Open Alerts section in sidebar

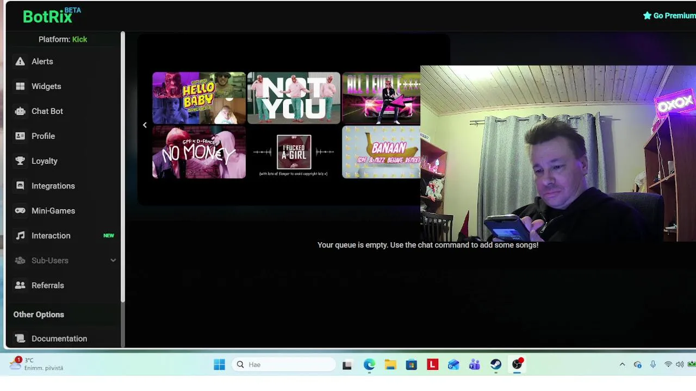pyautogui.click(x=63, y=61)
